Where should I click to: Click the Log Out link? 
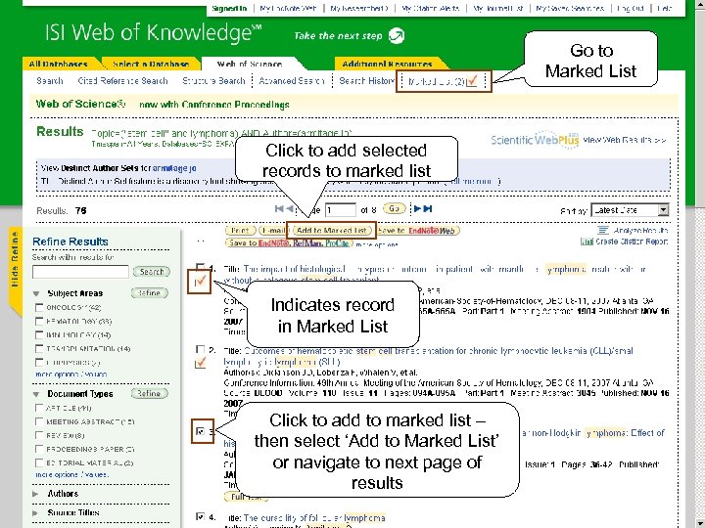pyautogui.click(x=631, y=8)
